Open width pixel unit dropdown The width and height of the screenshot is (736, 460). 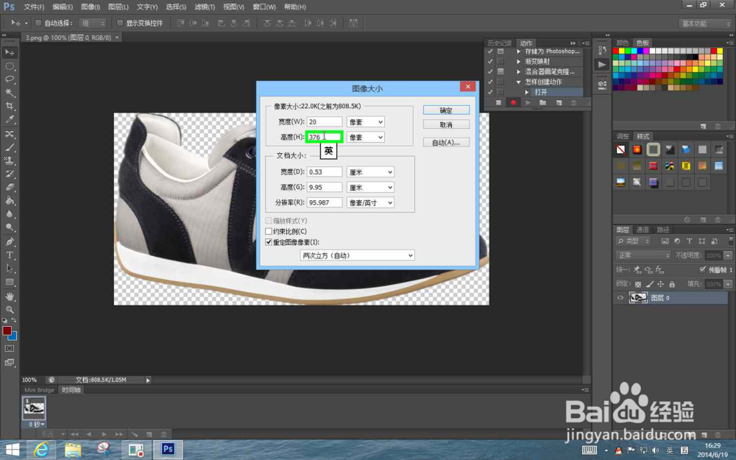coord(366,121)
